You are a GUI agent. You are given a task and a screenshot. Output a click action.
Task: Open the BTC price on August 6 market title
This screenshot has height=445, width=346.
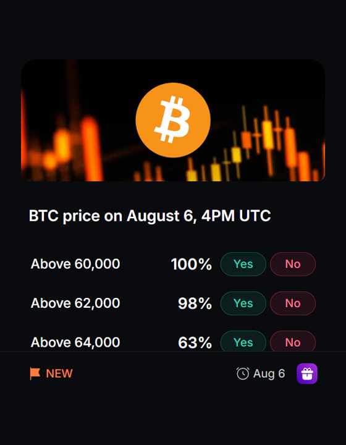click(150, 216)
